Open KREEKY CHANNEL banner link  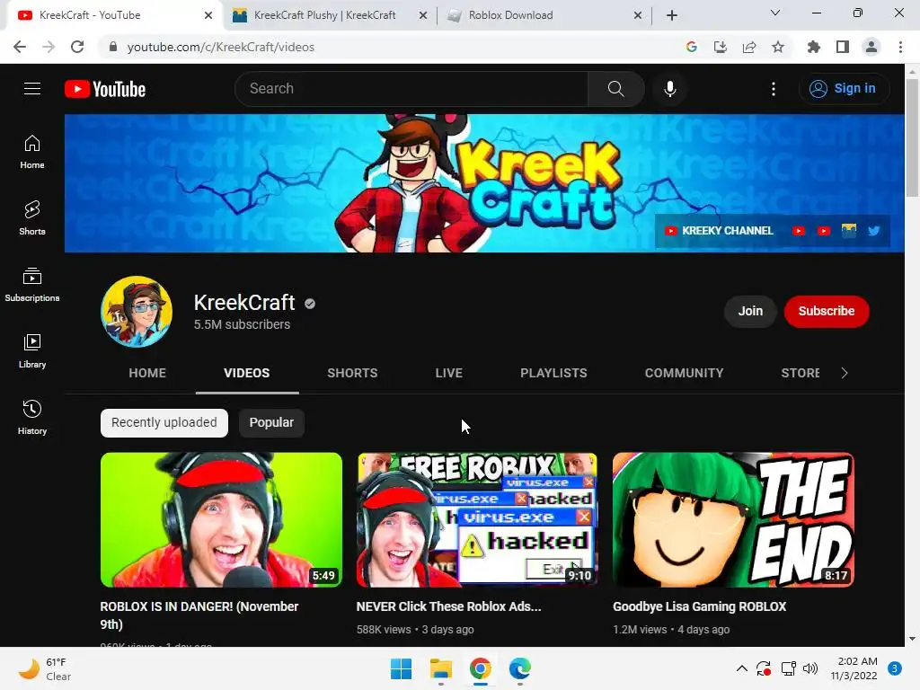719,231
